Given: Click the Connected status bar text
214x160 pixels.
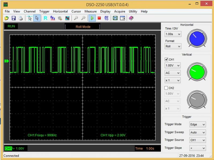Looking at the screenshot, I should pos(11,156).
